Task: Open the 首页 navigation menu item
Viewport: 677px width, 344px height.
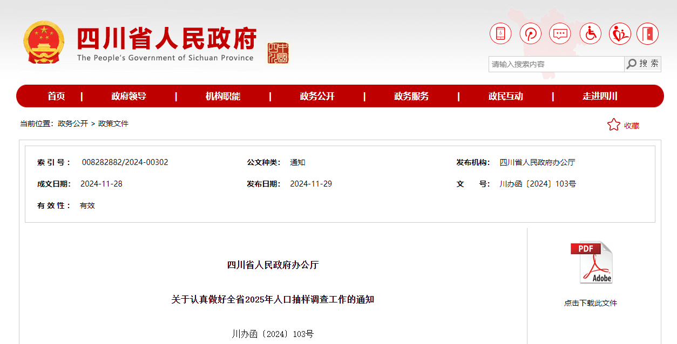Action: point(56,97)
